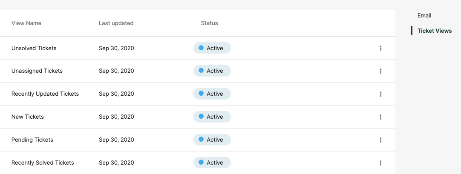
Task: Open options menu for Unassigned Tickets
Action: point(381,71)
